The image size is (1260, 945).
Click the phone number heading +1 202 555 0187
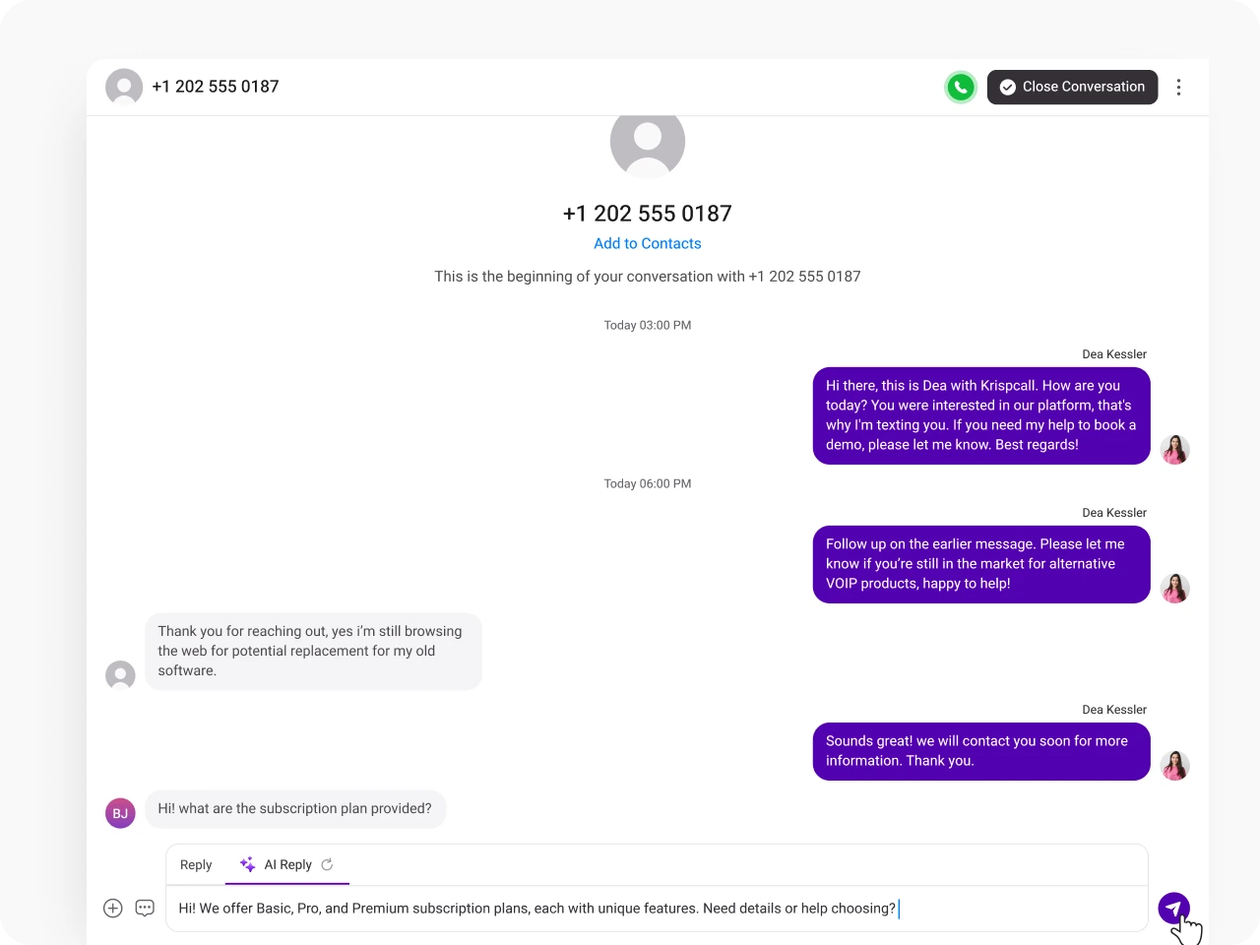647,214
